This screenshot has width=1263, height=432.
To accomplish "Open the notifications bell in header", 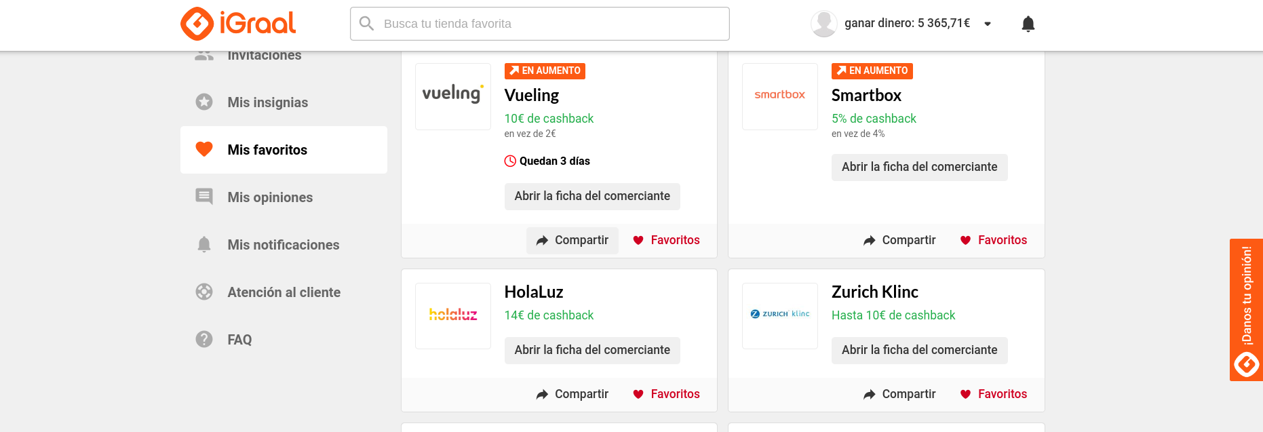I will (1028, 24).
